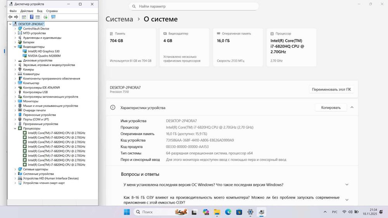Screen dimensions: 388x218
Task: Click the update driver toolbar icon with green arrow
Action: point(45,17)
